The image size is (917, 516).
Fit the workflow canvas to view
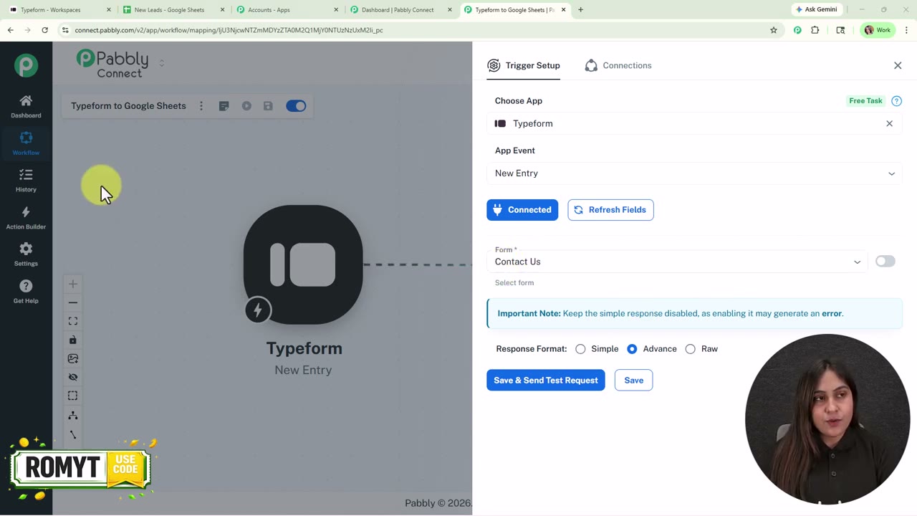click(x=72, y=321)
